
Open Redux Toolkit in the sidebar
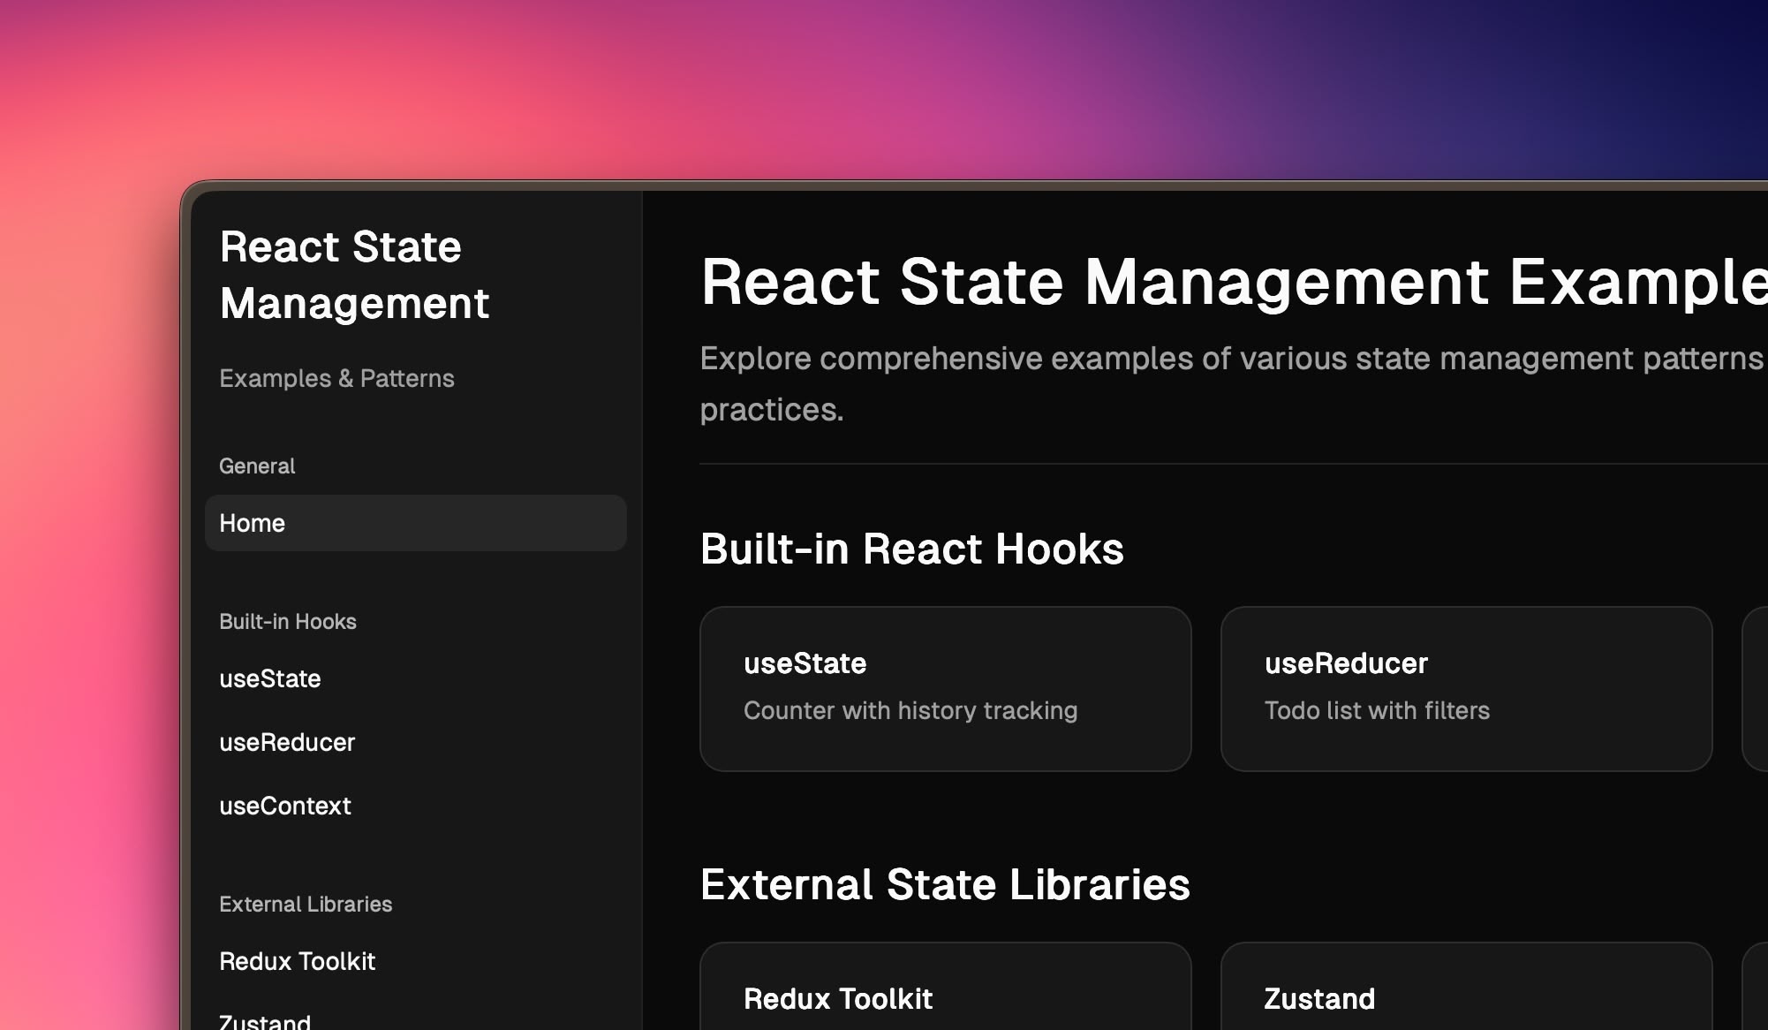coord(298,961)
